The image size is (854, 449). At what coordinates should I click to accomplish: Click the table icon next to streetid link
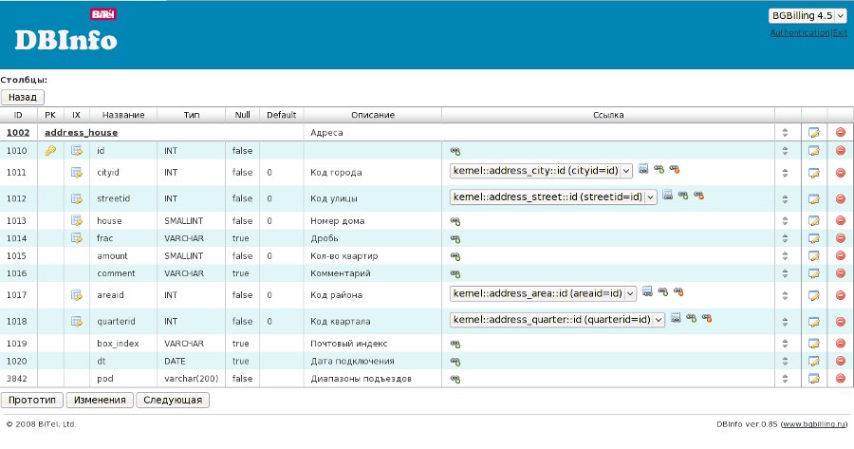[668, 195]
